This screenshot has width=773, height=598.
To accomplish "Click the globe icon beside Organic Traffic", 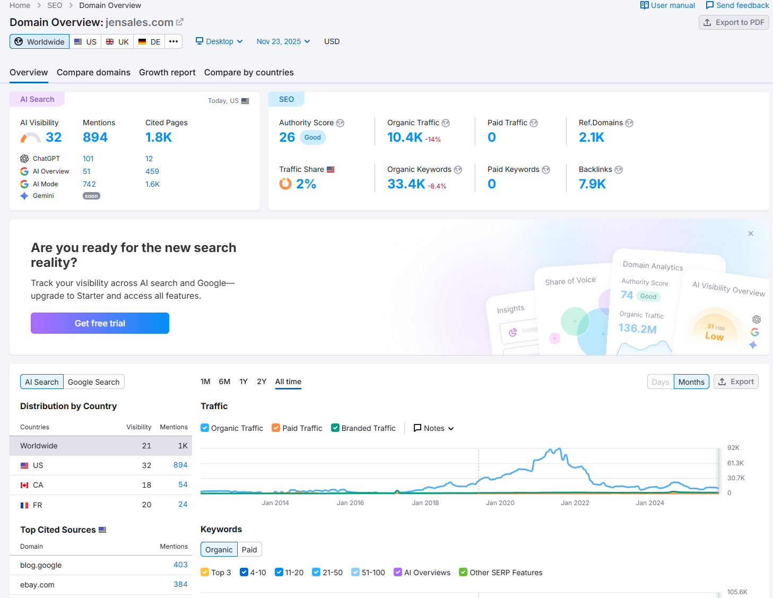I will [x=446, y=123].
